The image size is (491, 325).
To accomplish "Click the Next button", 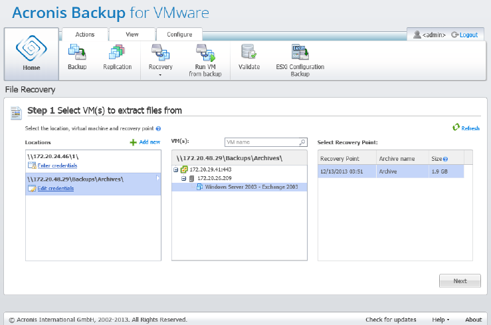I will click(460, 281).
